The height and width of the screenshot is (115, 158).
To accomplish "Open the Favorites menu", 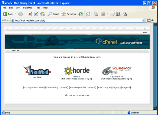I will coord(28,8).
